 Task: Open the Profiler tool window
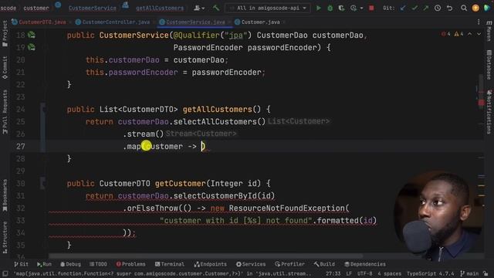click(289, 264)
